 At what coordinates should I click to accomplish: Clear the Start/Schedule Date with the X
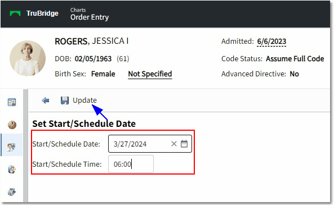click(174, 144)
